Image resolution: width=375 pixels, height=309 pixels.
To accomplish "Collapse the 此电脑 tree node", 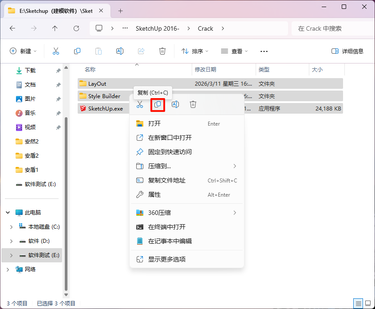I will click(8, 212).
